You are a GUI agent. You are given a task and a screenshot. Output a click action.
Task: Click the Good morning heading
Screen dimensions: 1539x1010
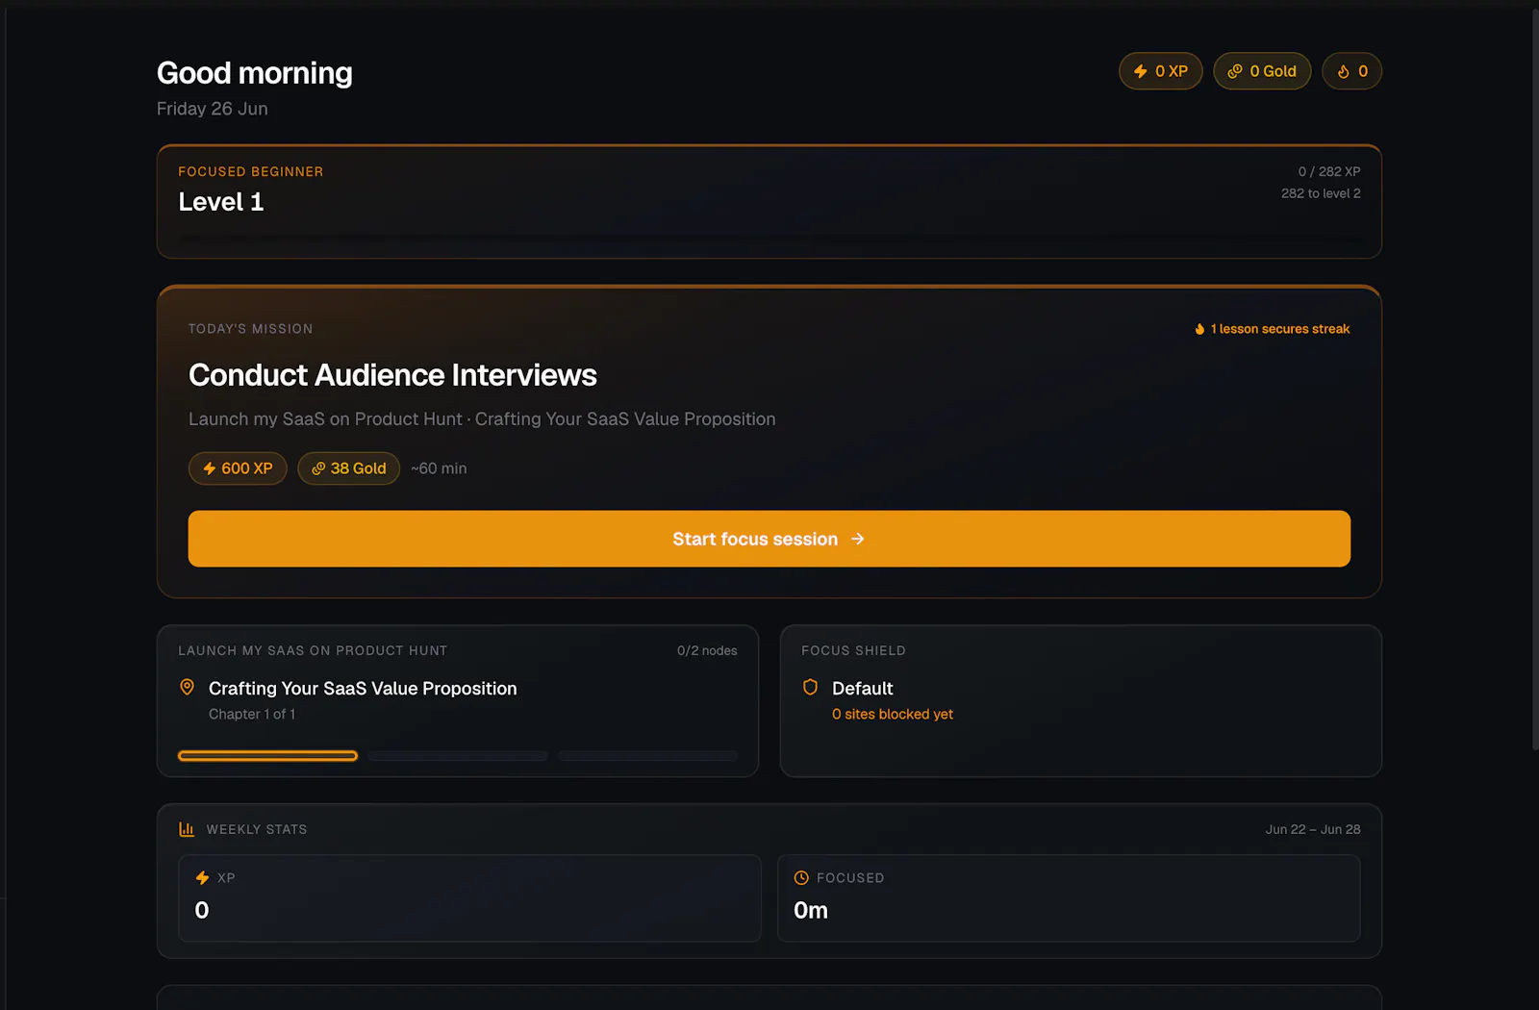click(255, 73)
